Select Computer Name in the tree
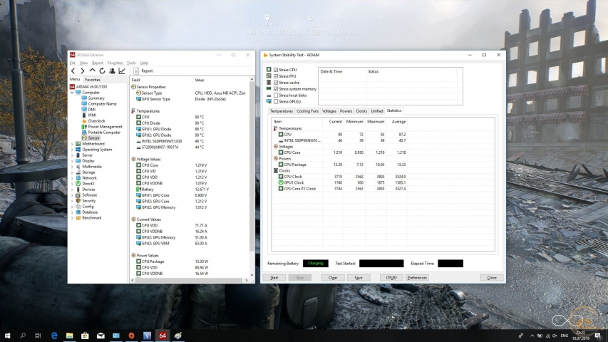This screenshot has height=342, width=608. tap(102, 104)
